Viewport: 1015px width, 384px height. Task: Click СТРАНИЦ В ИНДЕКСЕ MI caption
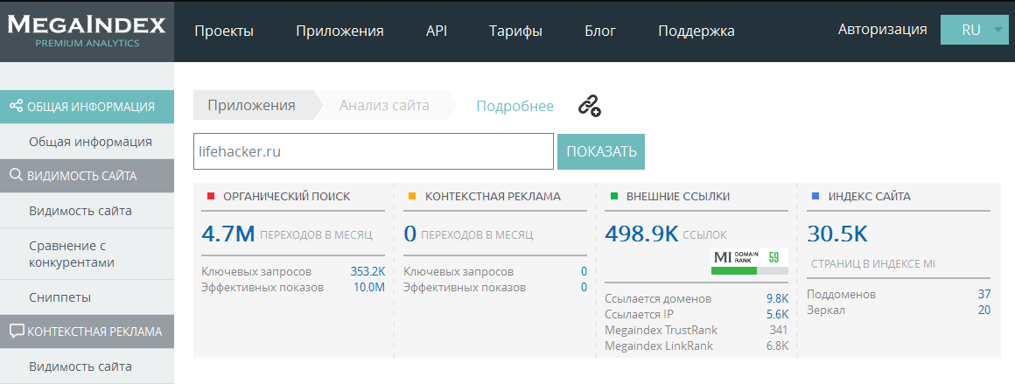coord(873,264)
